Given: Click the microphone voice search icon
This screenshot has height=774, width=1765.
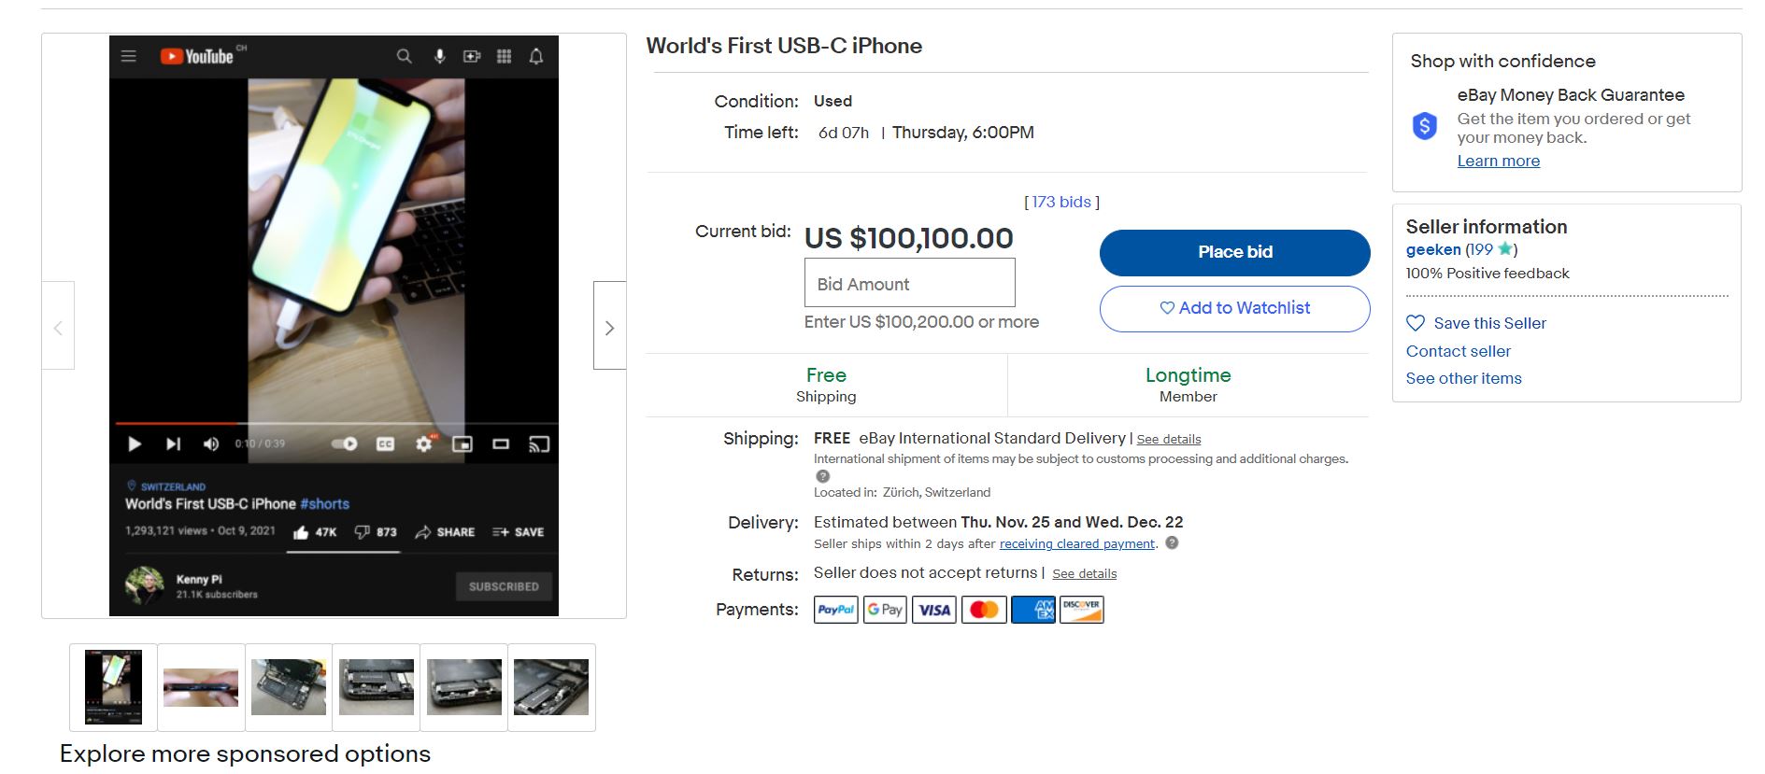Looking at the screenshot, I should [x=439, y=56].
